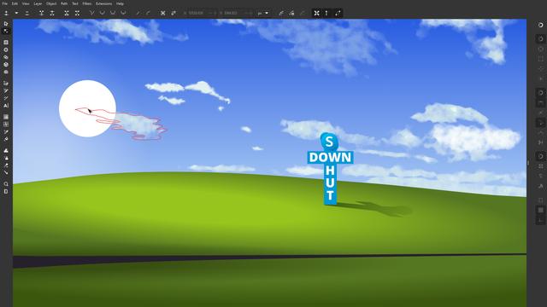Select the Gradient tool

point(6,117)
